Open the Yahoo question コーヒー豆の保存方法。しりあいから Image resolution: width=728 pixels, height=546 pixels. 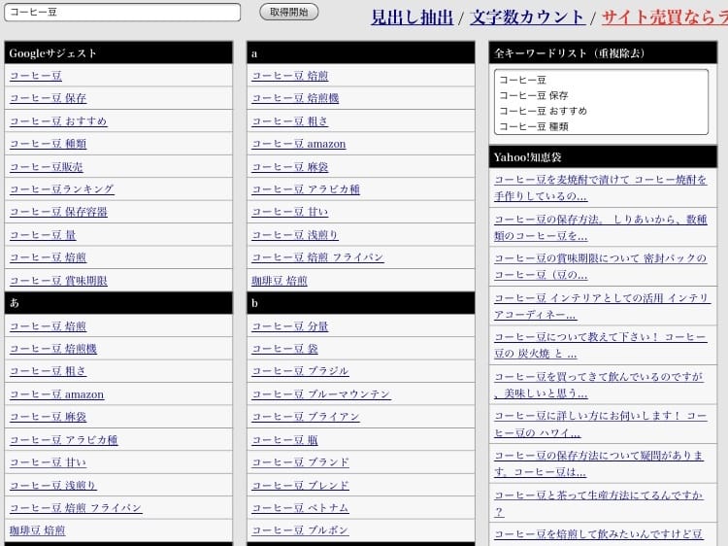[601, 227]
